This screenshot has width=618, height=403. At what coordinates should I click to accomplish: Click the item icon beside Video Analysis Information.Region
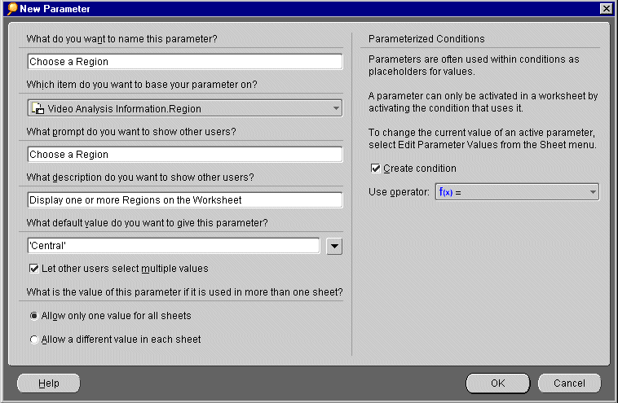38,108
